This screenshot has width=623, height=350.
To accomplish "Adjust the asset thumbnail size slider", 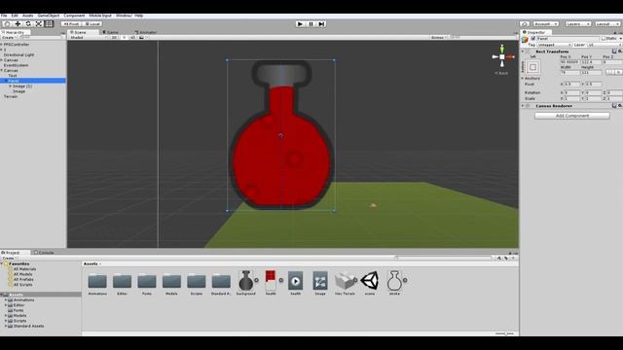I will (505, 333).
